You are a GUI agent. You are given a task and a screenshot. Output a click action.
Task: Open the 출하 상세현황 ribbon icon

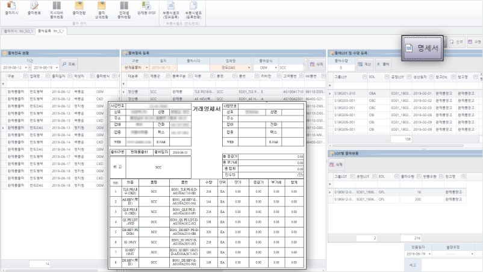(101, 10)
